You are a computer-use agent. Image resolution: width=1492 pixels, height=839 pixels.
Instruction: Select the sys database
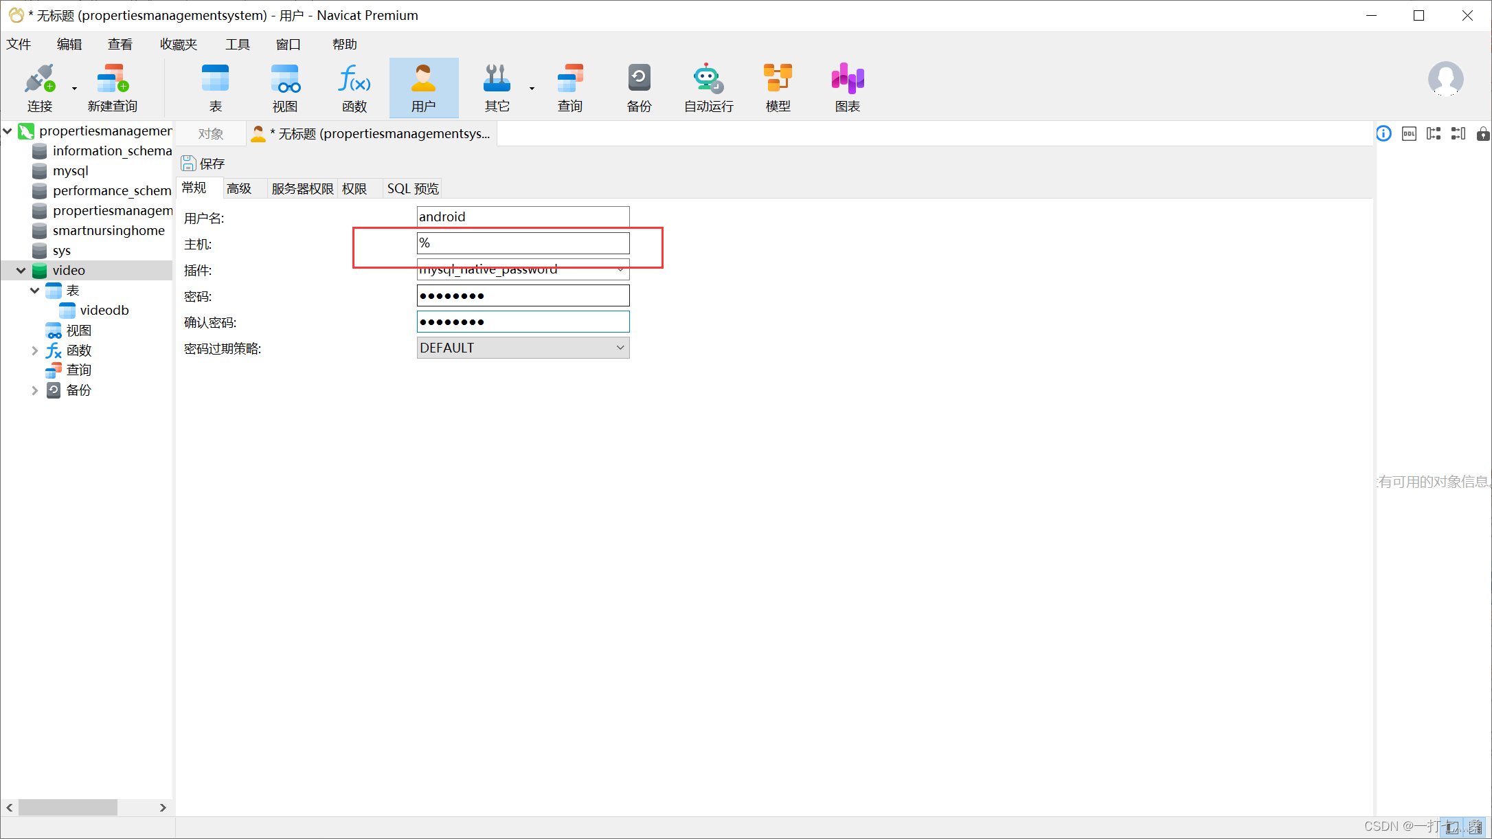52,250
